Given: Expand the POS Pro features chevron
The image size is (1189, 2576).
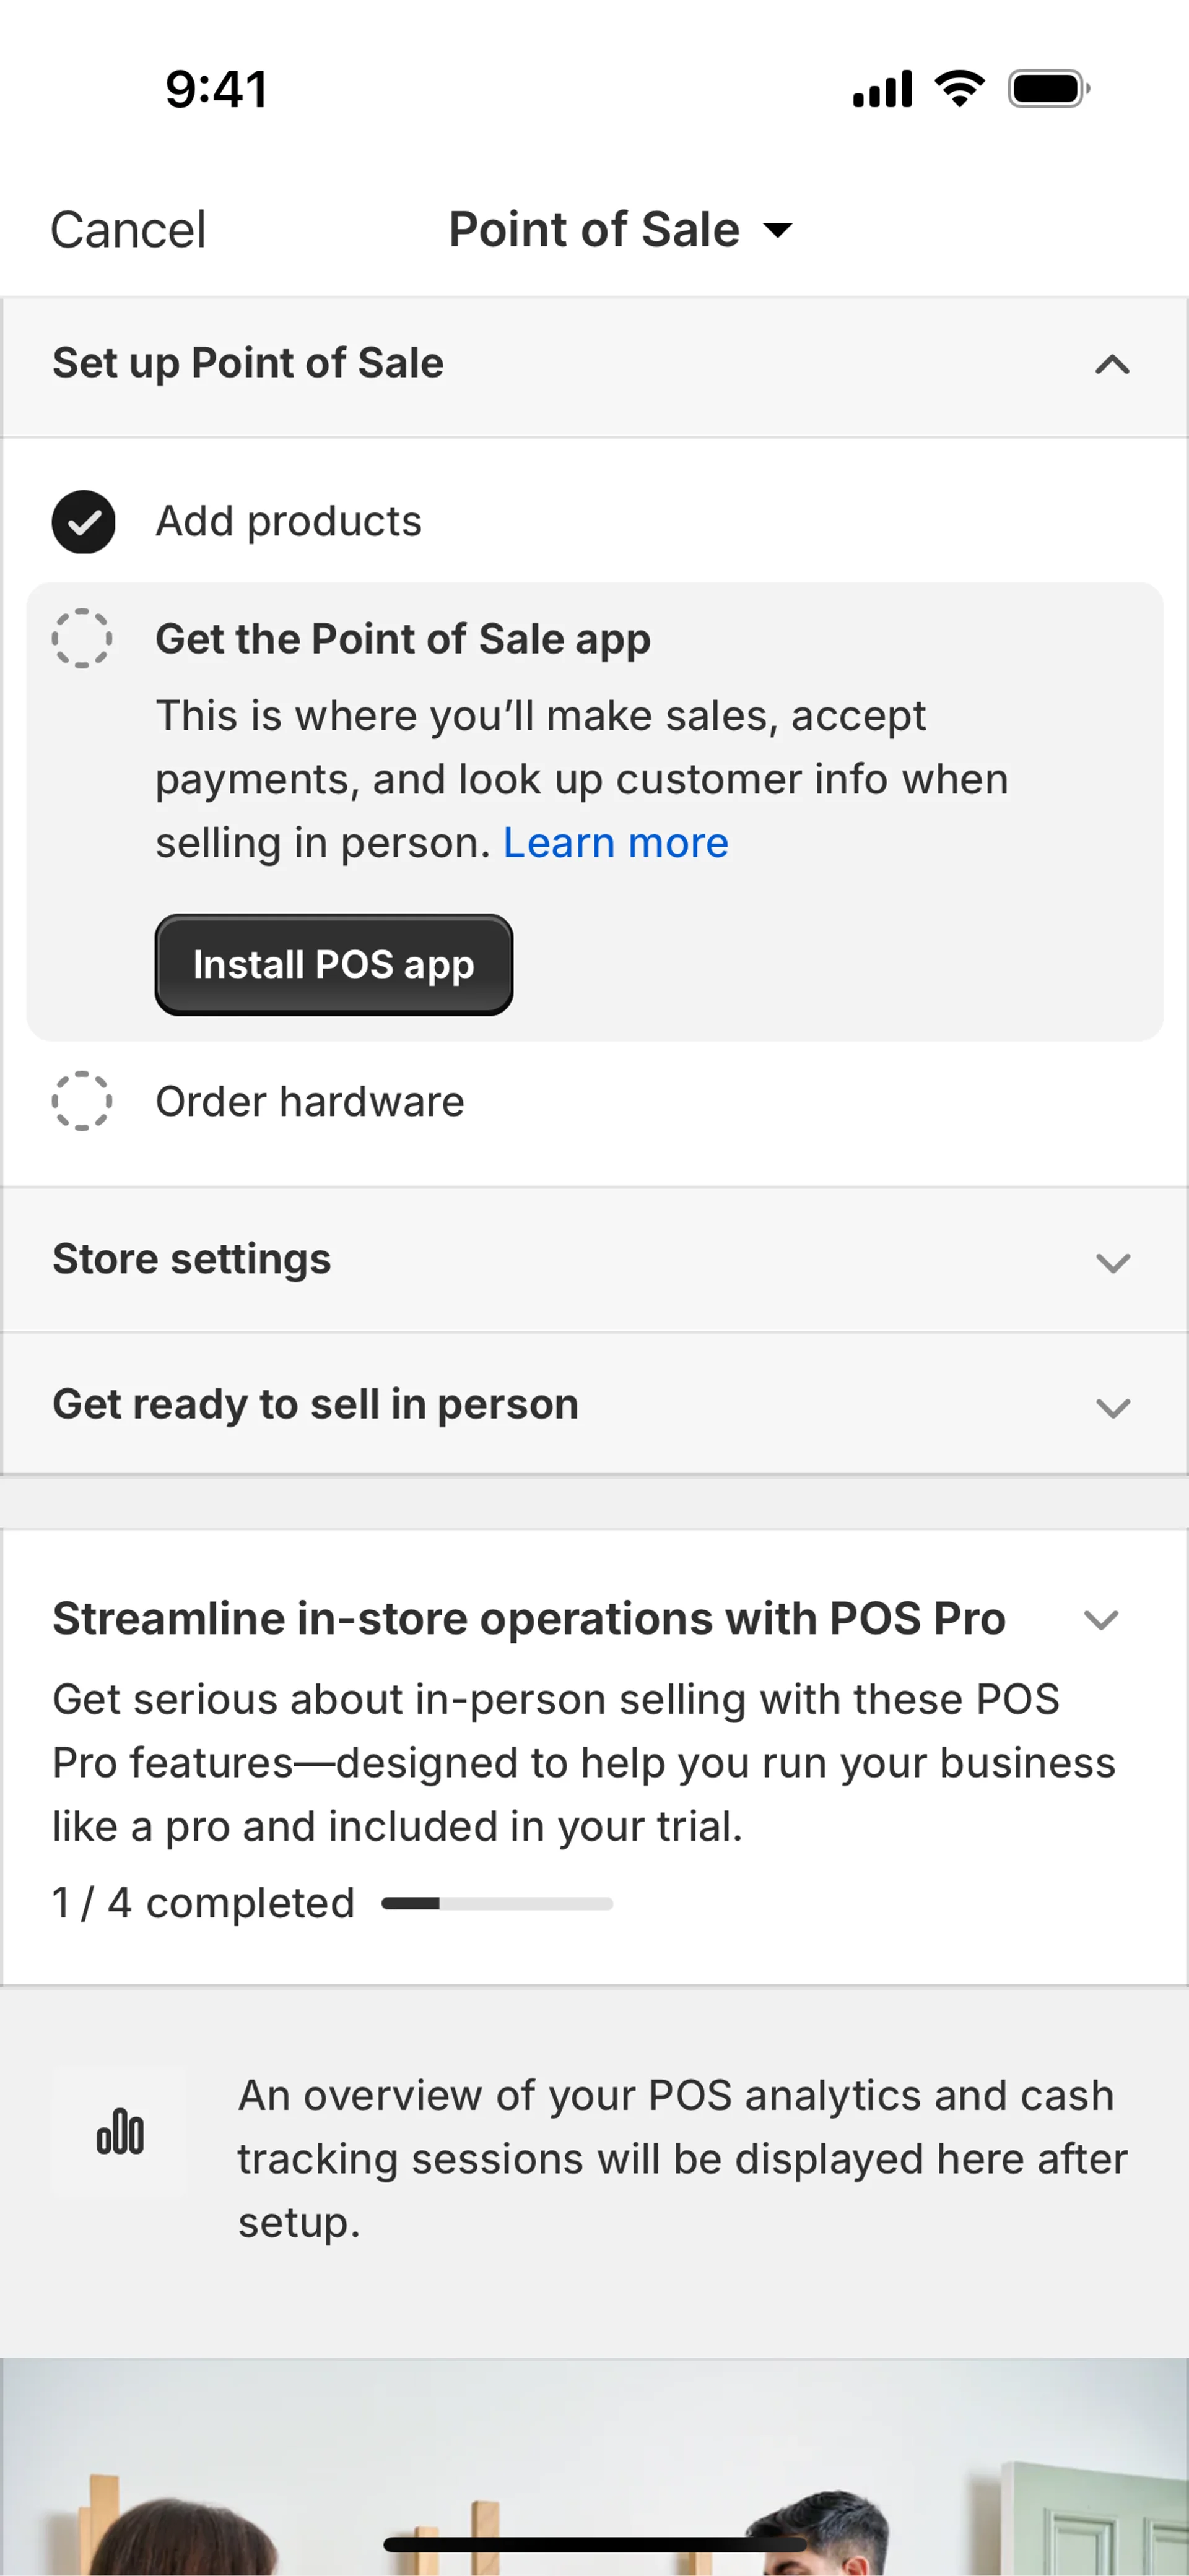Looking at the screenshot, I should pyautogui.click(x=1101, y=1619).
